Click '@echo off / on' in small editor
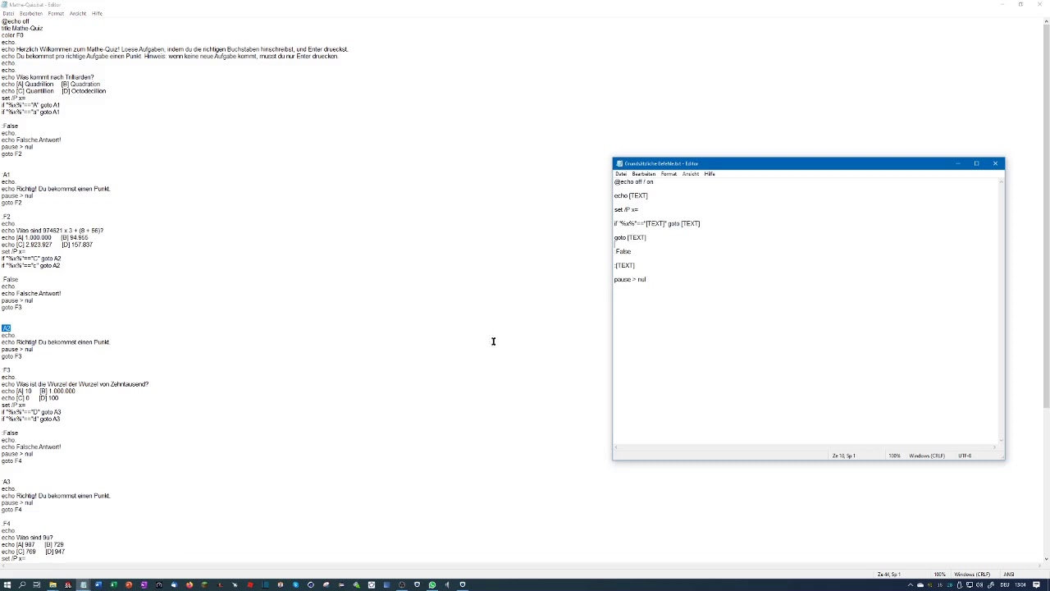 (634, 181)
